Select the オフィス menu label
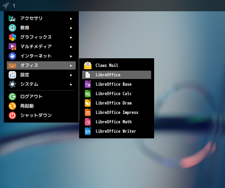225x188 pixels. 29,65
